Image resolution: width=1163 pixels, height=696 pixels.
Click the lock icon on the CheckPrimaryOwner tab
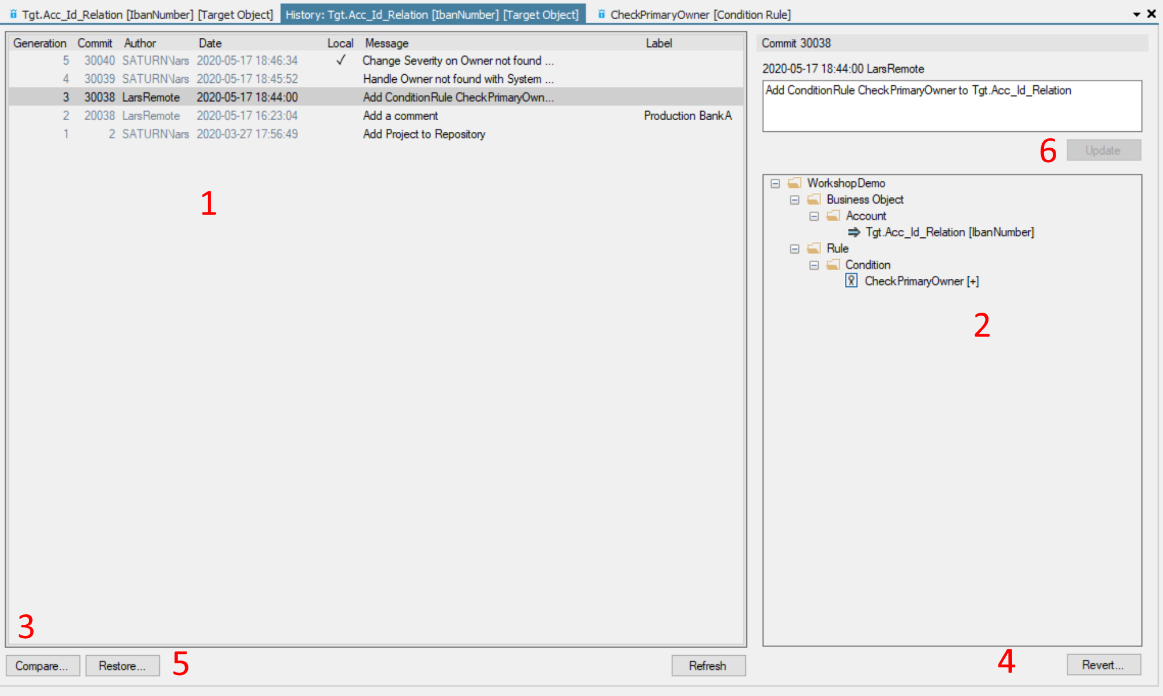[x=602, y=15]
